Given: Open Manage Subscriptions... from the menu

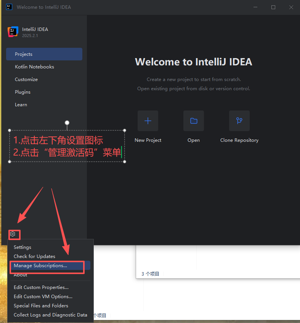Looking at the screenshot, I should coord(40,266).
